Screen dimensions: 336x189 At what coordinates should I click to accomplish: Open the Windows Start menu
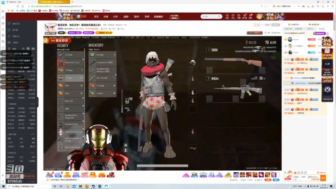tap(3, 186)
